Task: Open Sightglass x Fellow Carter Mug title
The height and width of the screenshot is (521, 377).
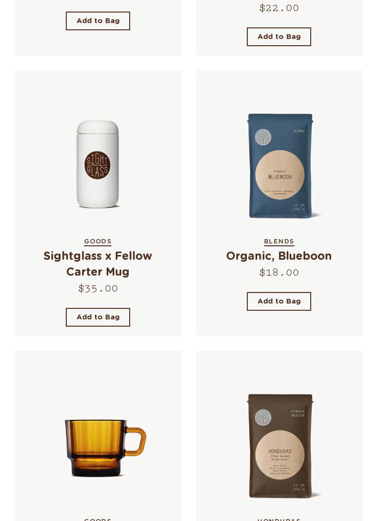Action: (98, 264)
